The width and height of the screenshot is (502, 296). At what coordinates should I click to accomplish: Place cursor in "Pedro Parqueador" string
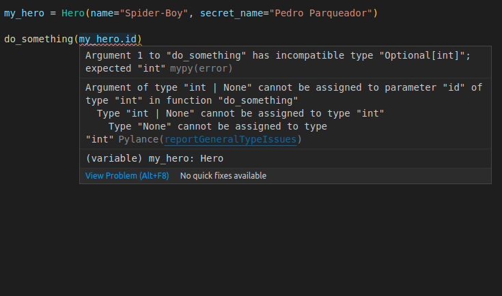coord(321,13)
